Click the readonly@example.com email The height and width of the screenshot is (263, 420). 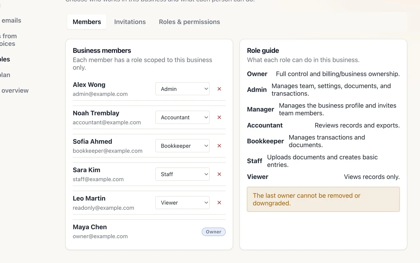tap(104, 208)
